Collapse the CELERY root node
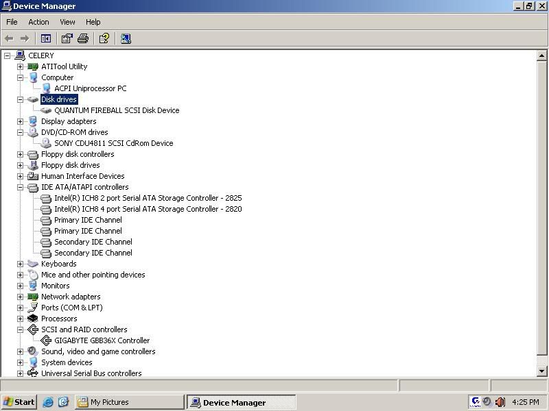This screenshot has height=411, width=549. [x=8, y=55]
